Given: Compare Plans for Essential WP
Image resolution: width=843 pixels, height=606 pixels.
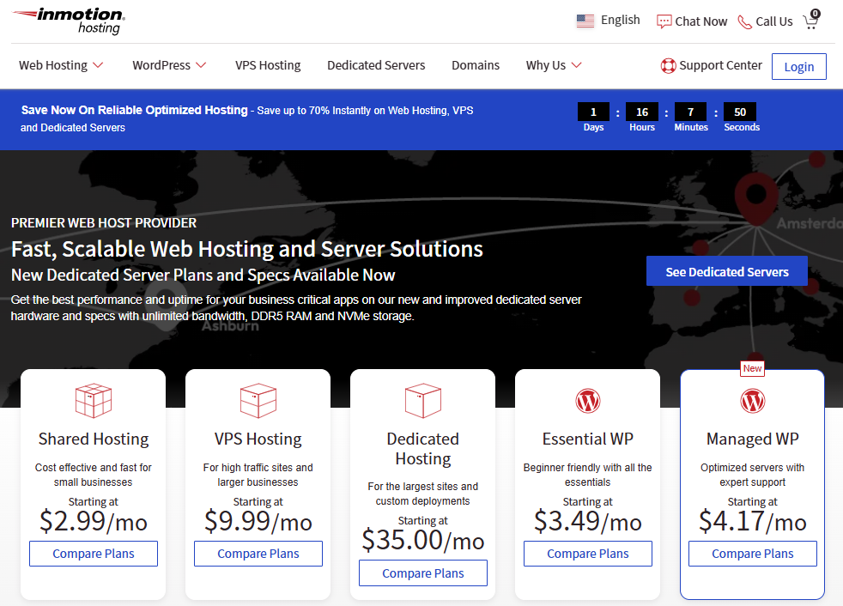Looking at the screenshot, I should [588, 554].
